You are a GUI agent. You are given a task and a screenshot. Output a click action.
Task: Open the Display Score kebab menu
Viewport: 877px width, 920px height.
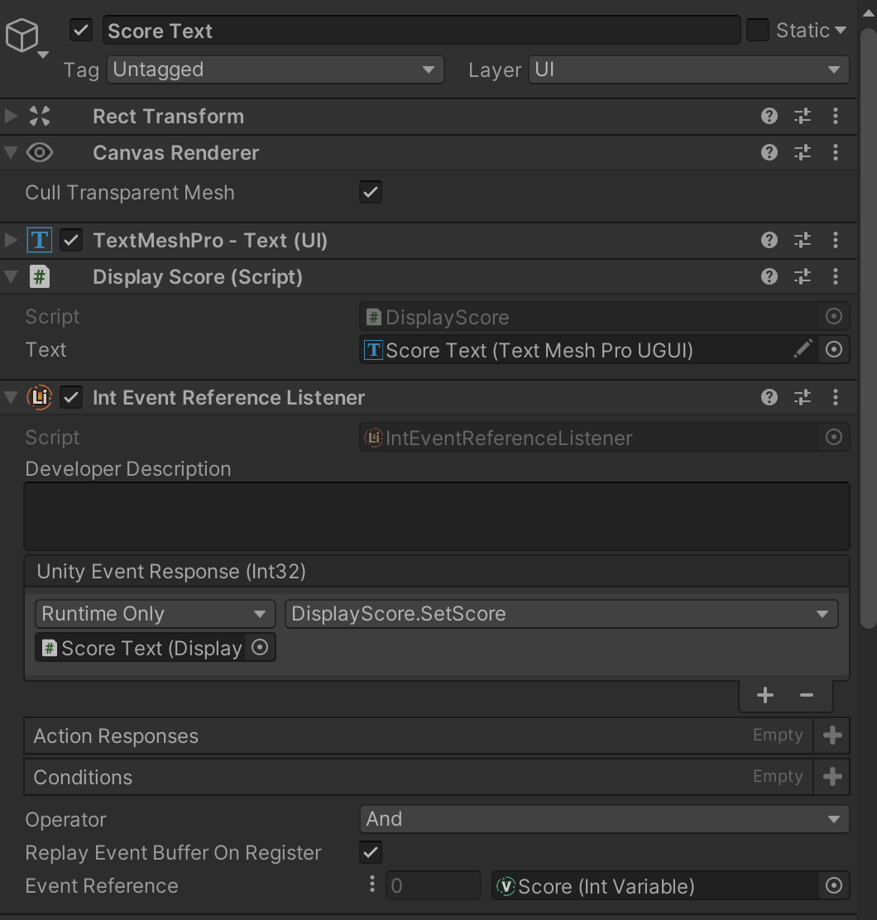(x=836, y=276)
